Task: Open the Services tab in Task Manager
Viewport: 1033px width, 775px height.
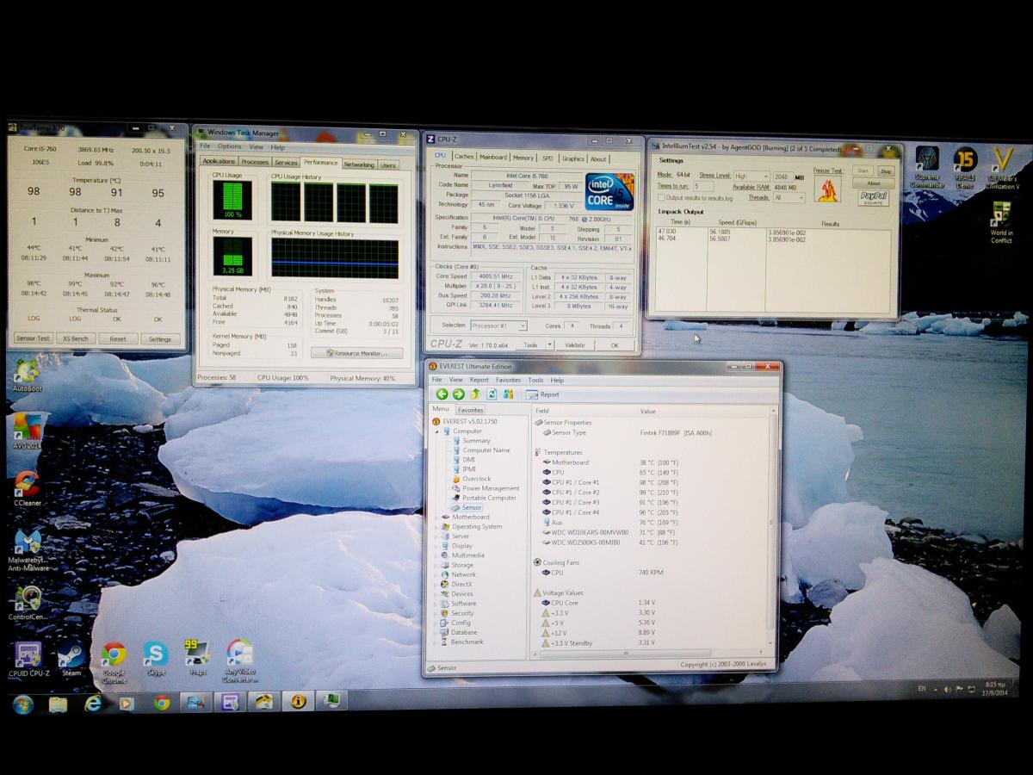Action: point(287,162)
